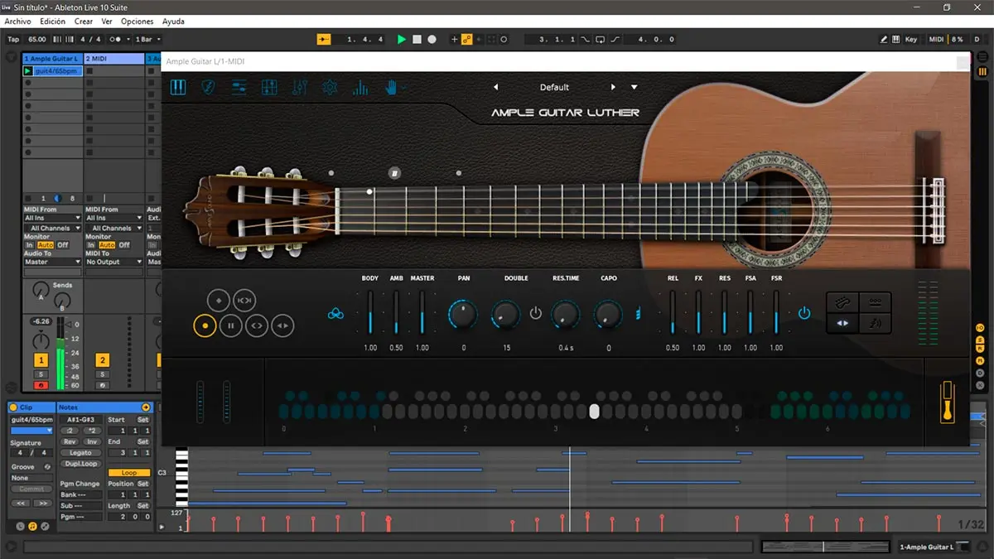The width and height of the screenshot is (994, 559).
Task: Open the Archivo menu
Action: [x=18, y=22]
